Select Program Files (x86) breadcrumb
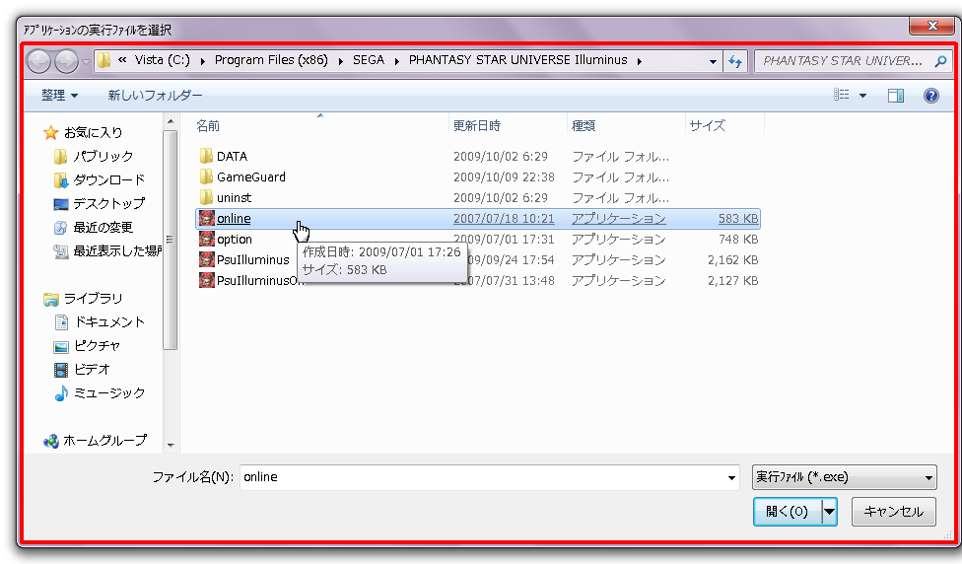Screen dimensions: 962x564 pos(271,60)
